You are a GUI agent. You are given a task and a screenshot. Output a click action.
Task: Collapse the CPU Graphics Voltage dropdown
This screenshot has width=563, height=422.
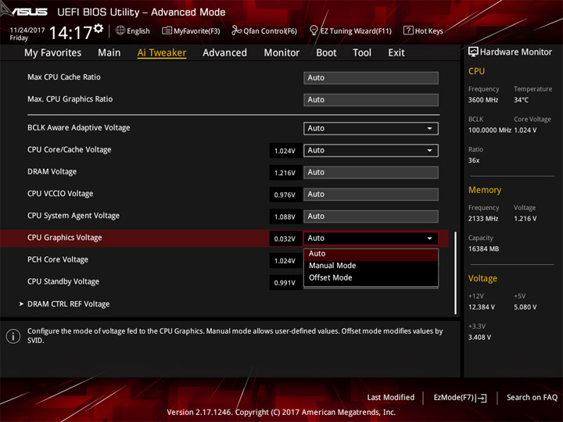click(371, 238)
